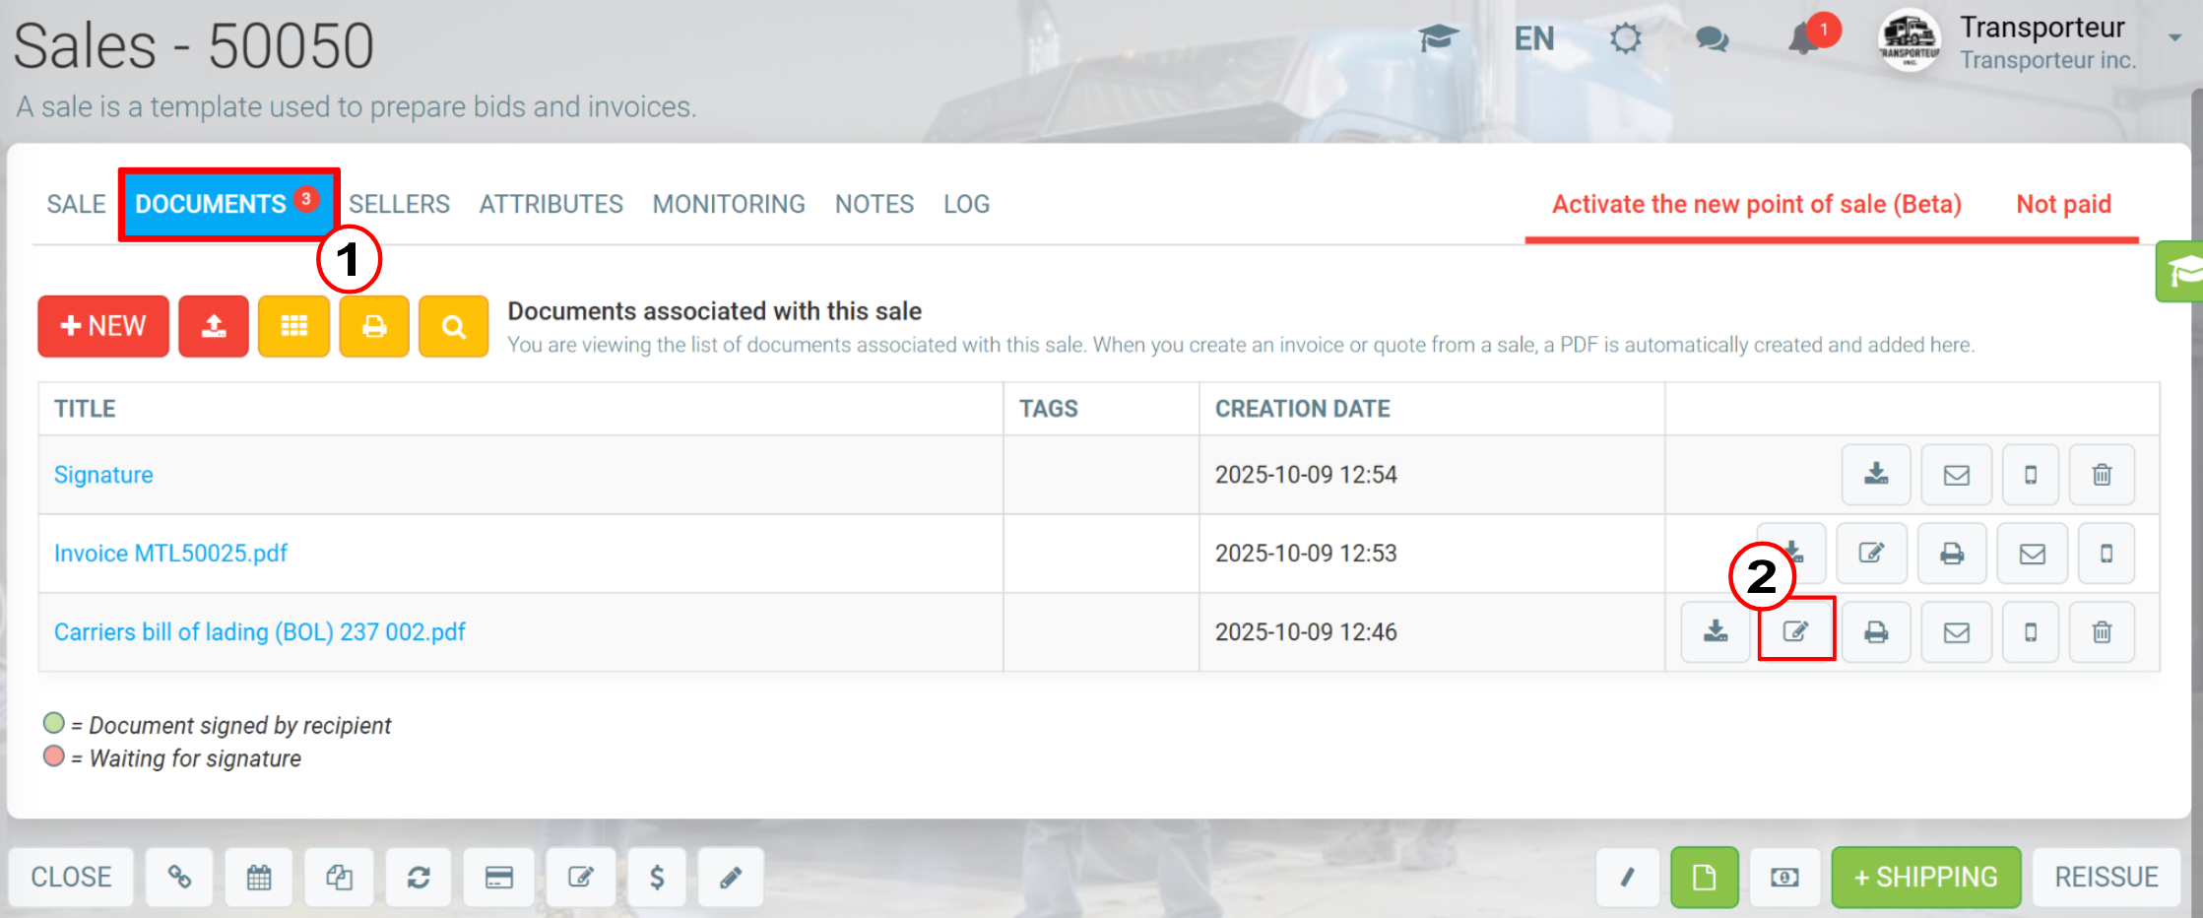Image resolution: width=2203 pixels, height=918 pixels.
Task: Click the pencil icon after the dollar button
Action: pos(731,877)
